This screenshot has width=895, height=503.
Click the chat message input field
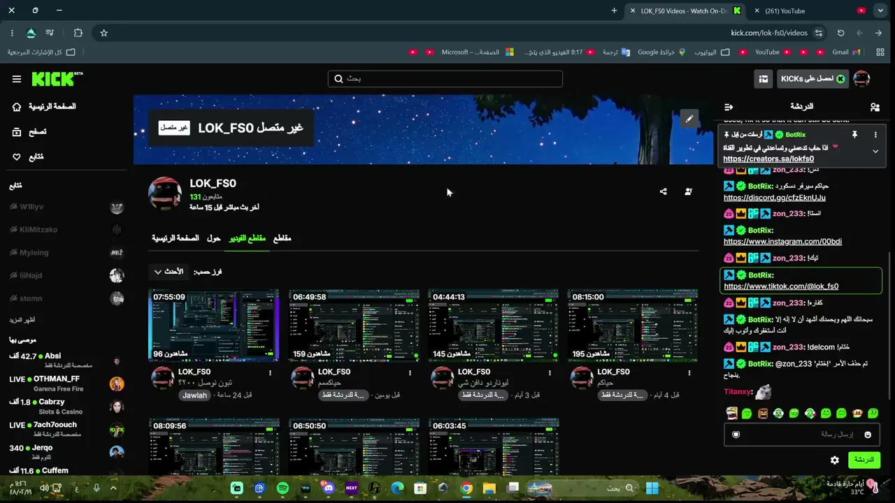[x=802, y=435]
